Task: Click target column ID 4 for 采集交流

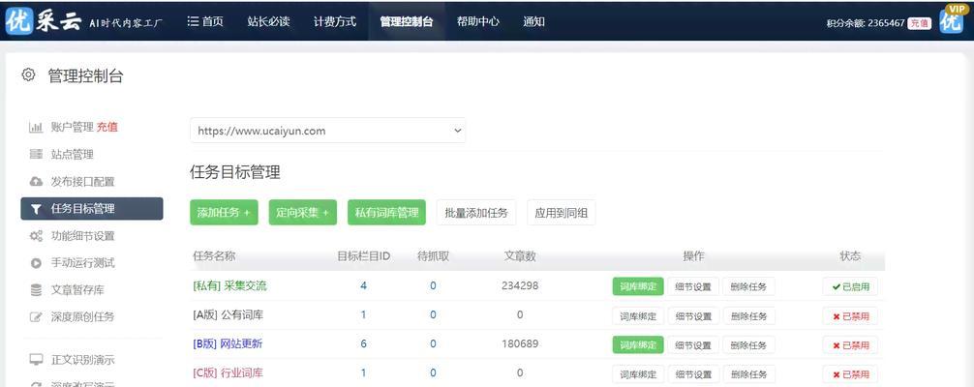Action: pos(363,285)
